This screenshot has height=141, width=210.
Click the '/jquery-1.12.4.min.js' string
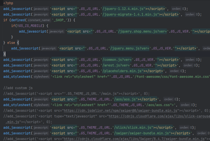(x=124, y=9)
